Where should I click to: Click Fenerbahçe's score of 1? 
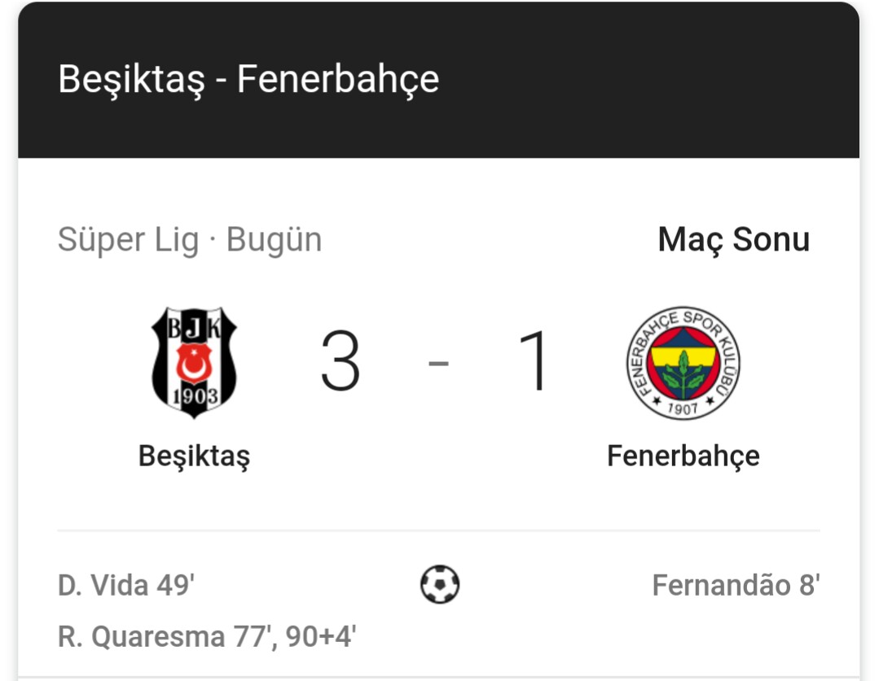point(534,362)
